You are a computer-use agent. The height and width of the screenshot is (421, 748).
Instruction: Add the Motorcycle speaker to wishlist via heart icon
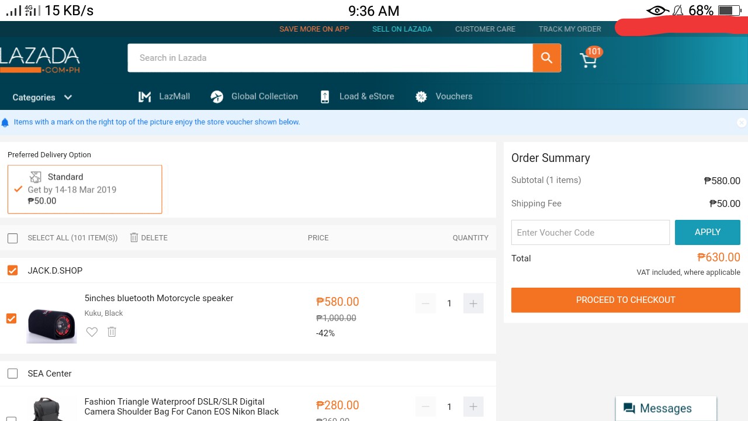[92, 332]
